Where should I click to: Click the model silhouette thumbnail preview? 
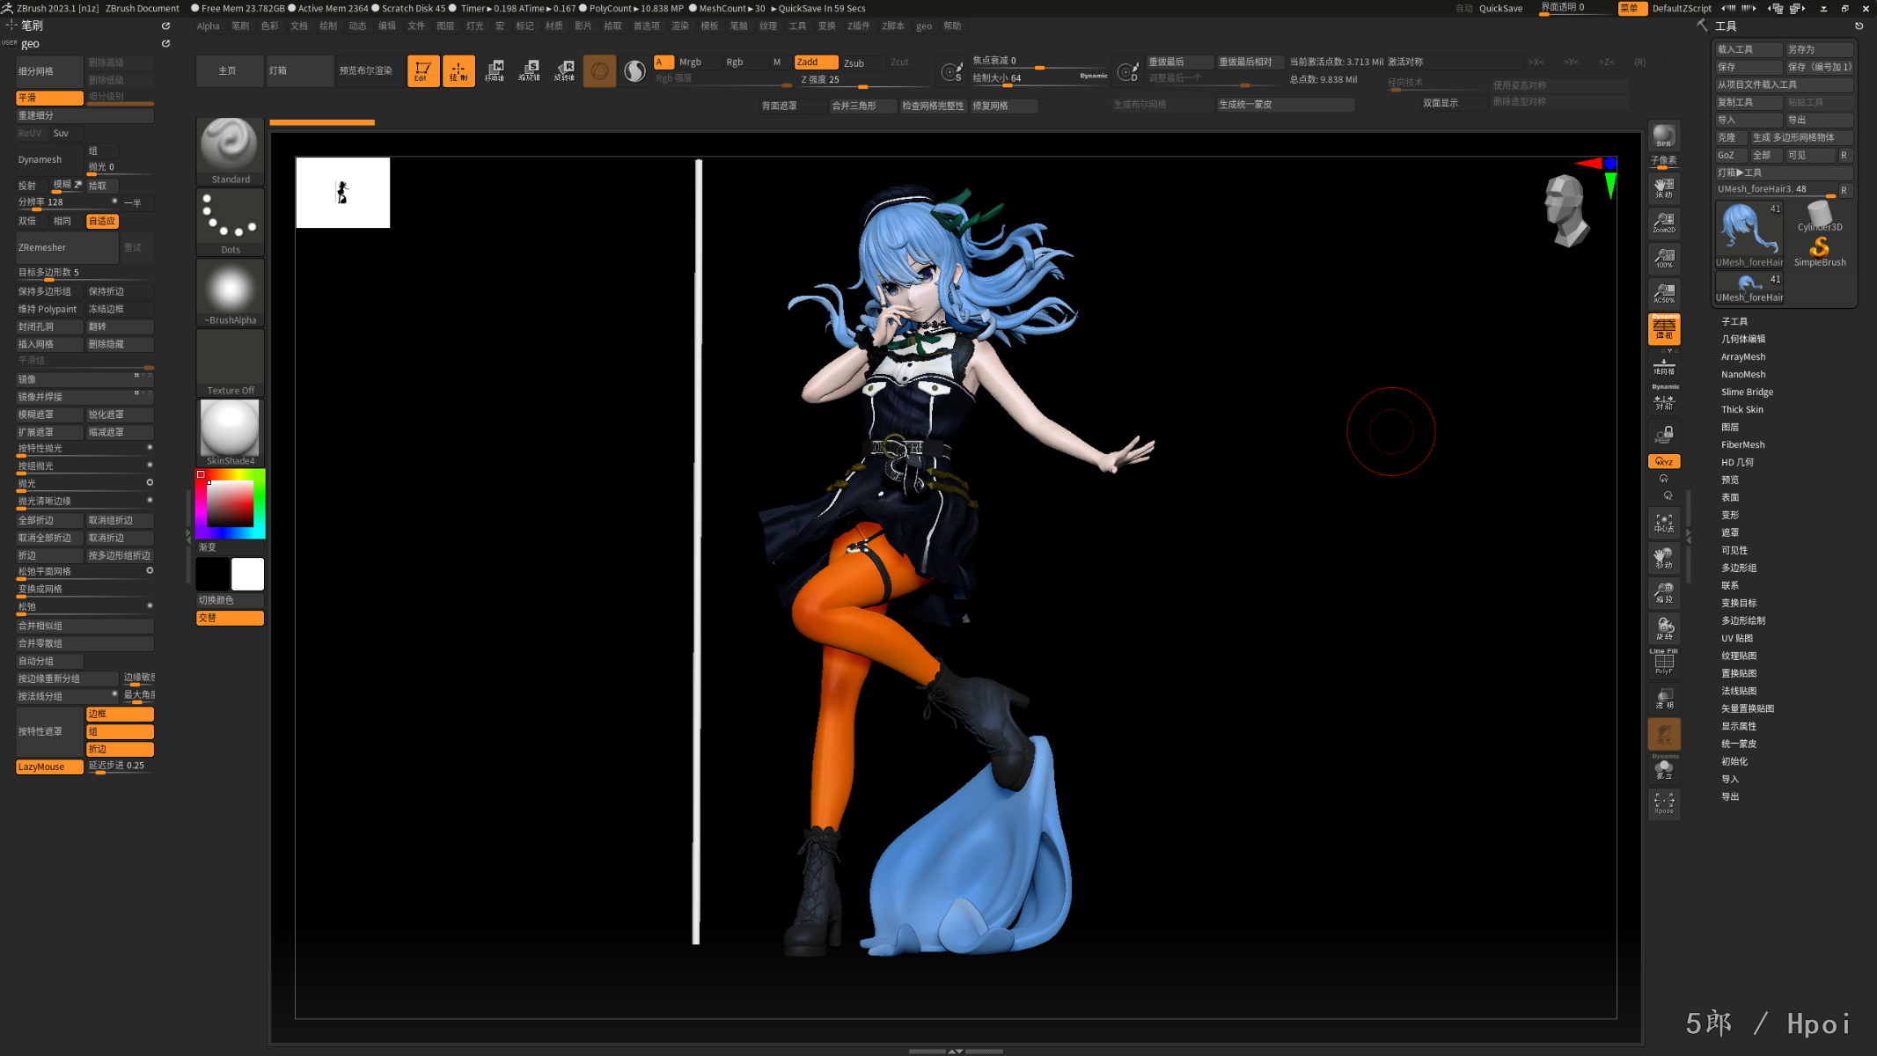click(x=343, y=193)
